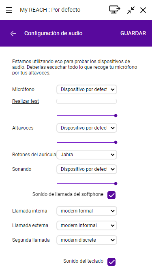Open the Micrófono device dropdown
The width and height of the screenshot is (152, 270).
[87, 89]
